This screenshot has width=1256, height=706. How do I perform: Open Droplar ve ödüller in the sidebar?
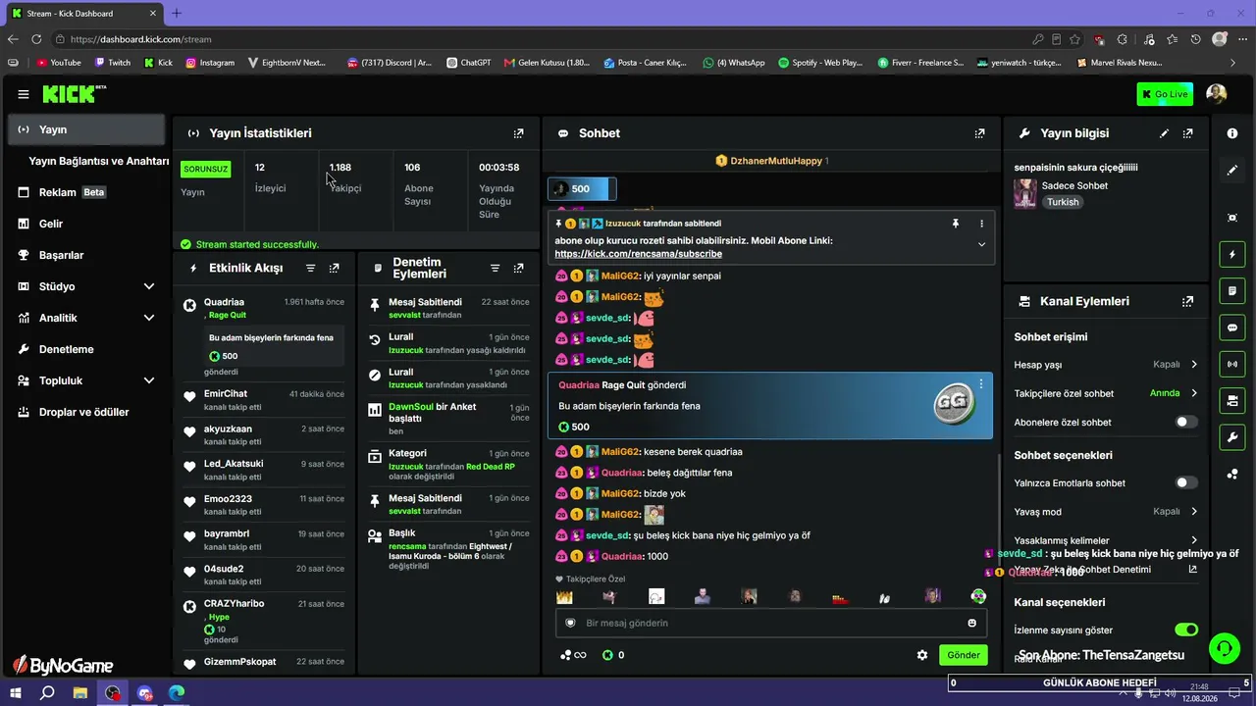pos(86,412)
